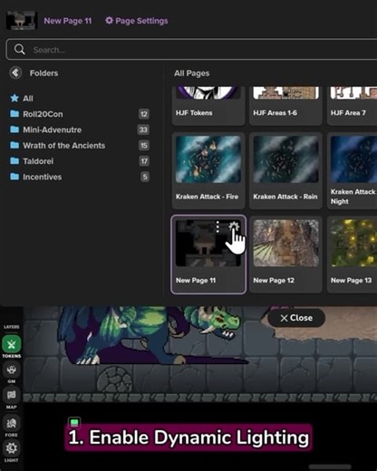Click the Wrath of the Ancients badge 15
The height and width of the screenshot is (471, 377).
click(144, 146)
